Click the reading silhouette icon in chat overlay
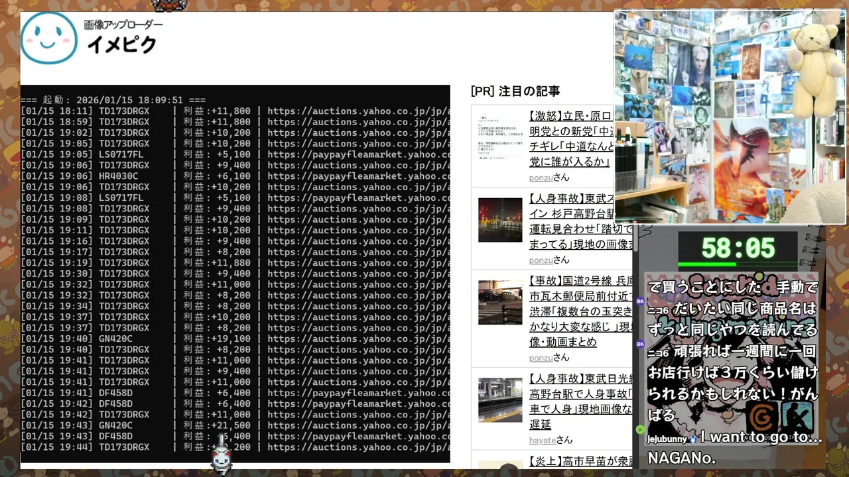 [797, 417]
